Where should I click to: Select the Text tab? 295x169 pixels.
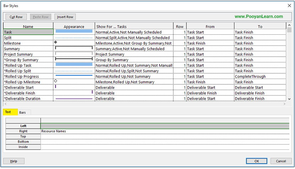8,112
